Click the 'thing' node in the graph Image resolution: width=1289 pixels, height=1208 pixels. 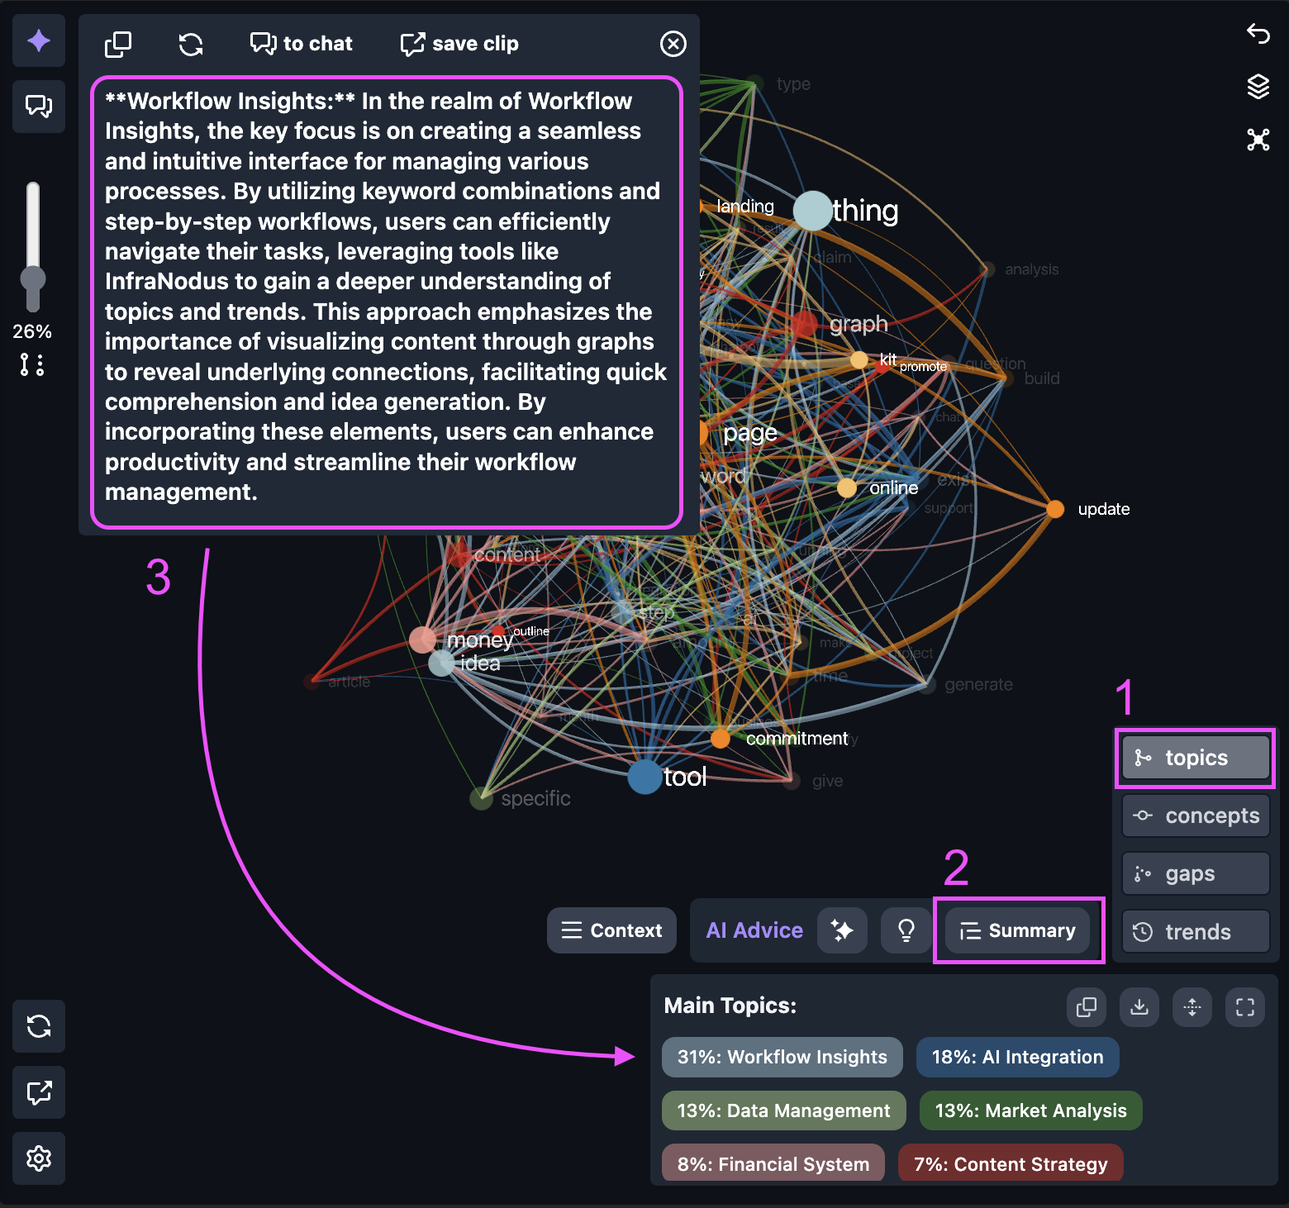(813, 211)
